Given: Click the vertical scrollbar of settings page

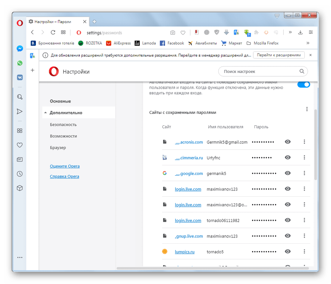Looking at the screenshot, I should tap(315, 141).
